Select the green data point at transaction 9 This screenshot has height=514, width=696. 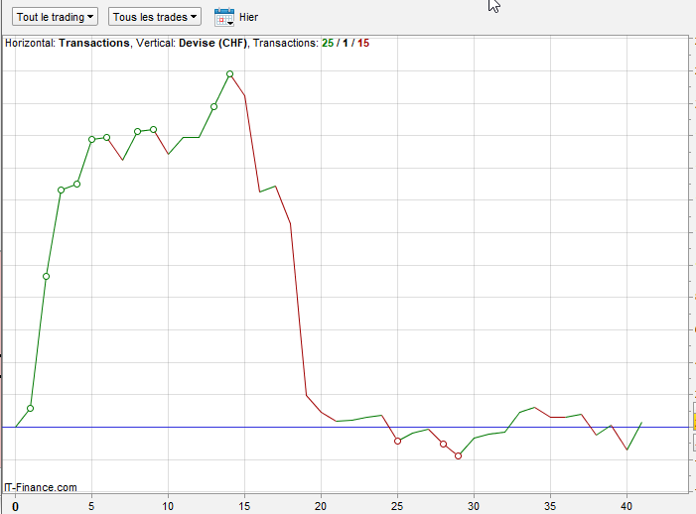154,130
